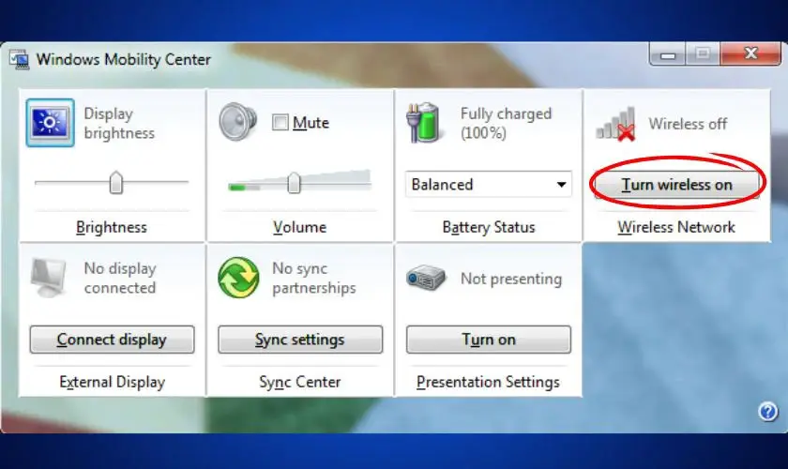Click the wireless signal bars icon
Image resolution: width=788 pixels, height=469 pixels.
coord(615,124)
